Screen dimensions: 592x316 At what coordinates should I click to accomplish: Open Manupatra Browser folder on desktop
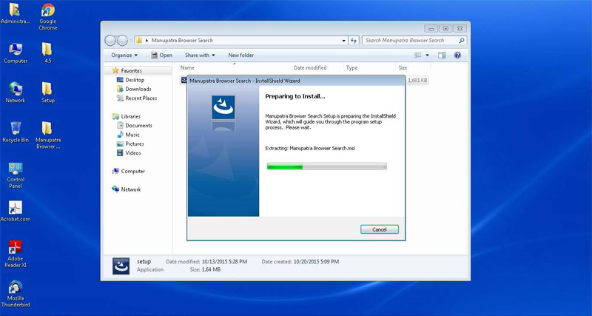[47, 135]
